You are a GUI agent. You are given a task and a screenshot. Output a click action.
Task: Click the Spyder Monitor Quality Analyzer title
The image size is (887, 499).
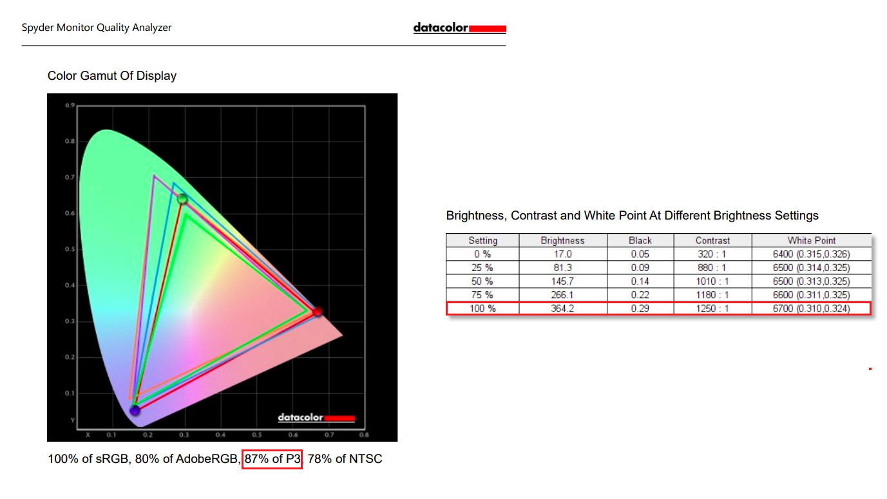point(97,27)
